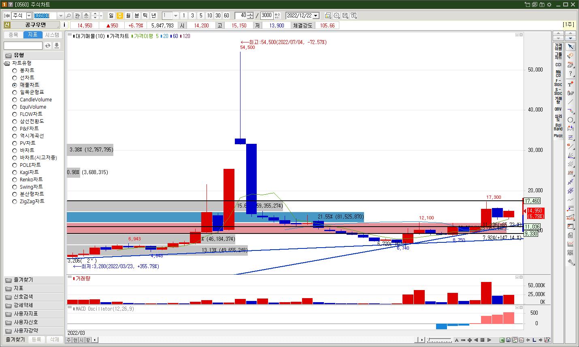Click the download icon next to search field
The image size is (579, 347).
tap(57, 46)
